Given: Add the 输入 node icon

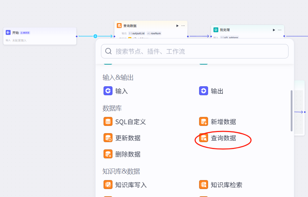Looking at the screenshot, I should [108, 91].
